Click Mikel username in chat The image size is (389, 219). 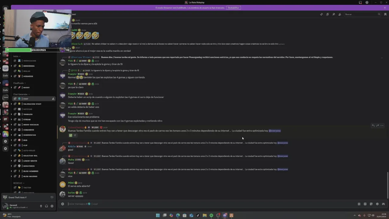click(71, 183)
